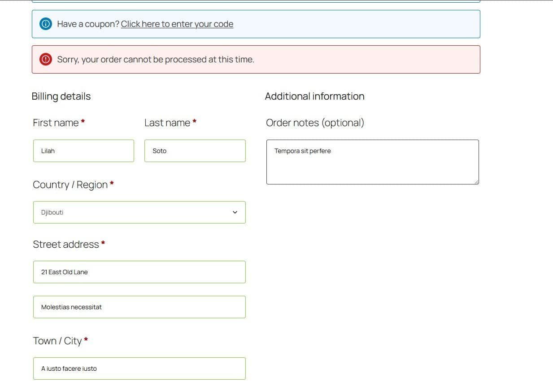Click the 'First name' field label
The image size is (553, 386).
click(x=56, y=123)
